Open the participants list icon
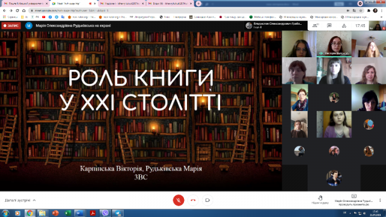Image resolution: width=386 pixels, height=217 pixels. [x=315, y=25]
